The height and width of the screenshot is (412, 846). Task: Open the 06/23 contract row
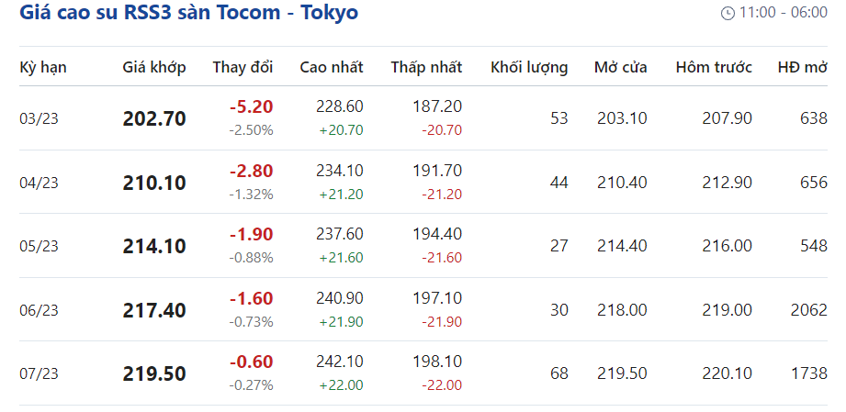click(39, 310)
